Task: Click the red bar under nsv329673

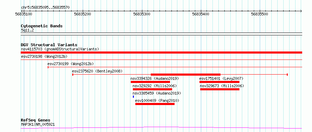Action: click(x=220, y=89)
